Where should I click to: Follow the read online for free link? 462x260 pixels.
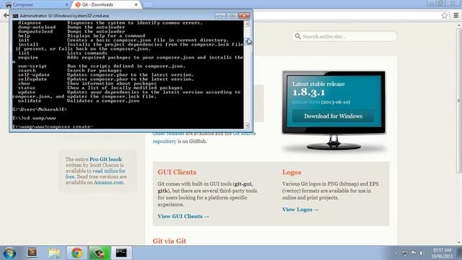tap(95, 173)
